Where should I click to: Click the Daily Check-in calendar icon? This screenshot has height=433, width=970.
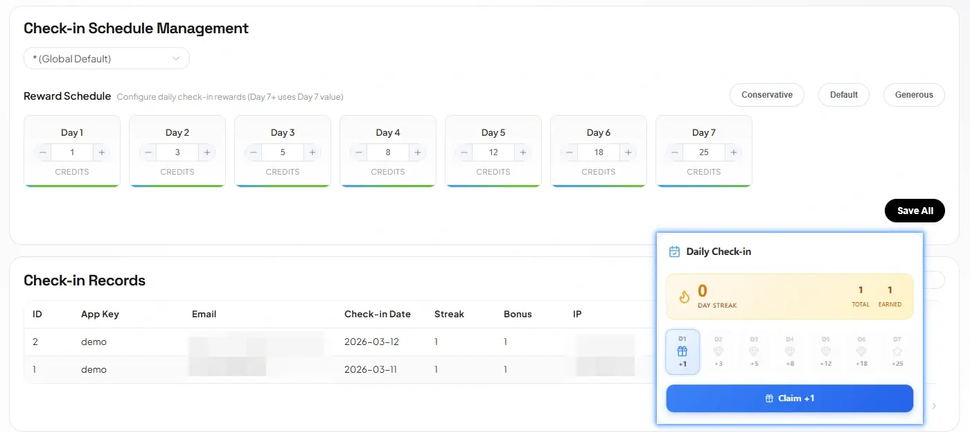pyautogui.click(x=674, y=251)
